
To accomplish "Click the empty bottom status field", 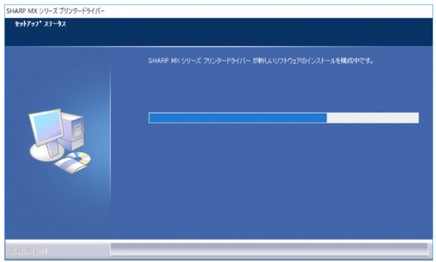I will 269,249.
